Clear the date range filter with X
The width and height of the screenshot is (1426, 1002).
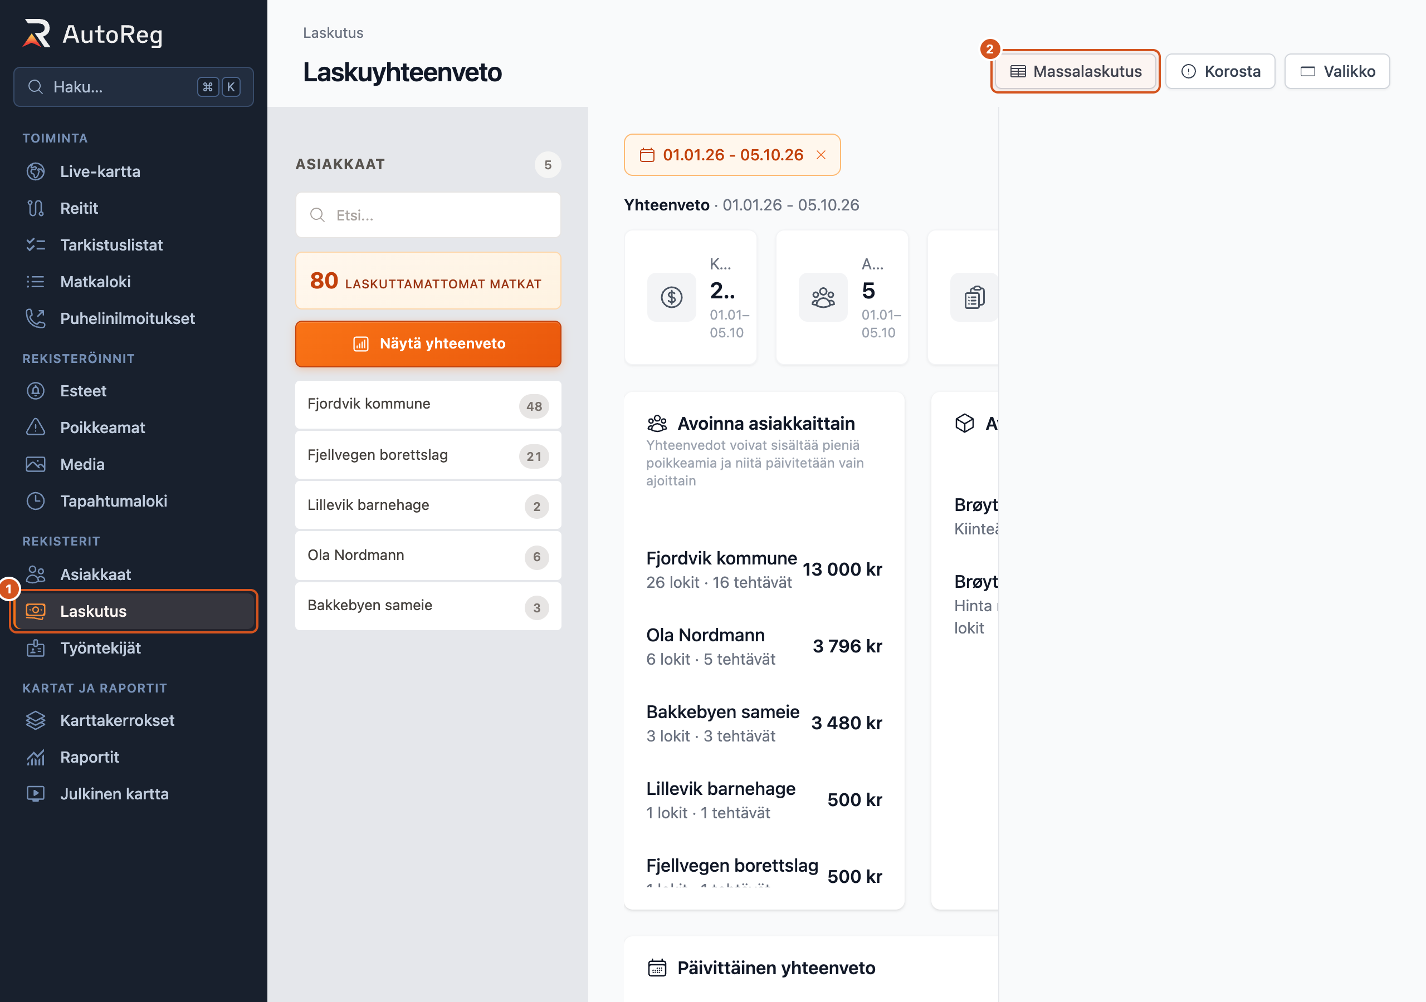[x=821, y=155]
